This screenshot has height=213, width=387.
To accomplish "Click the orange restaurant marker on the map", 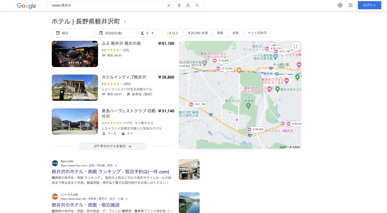I will pos(239,70).
